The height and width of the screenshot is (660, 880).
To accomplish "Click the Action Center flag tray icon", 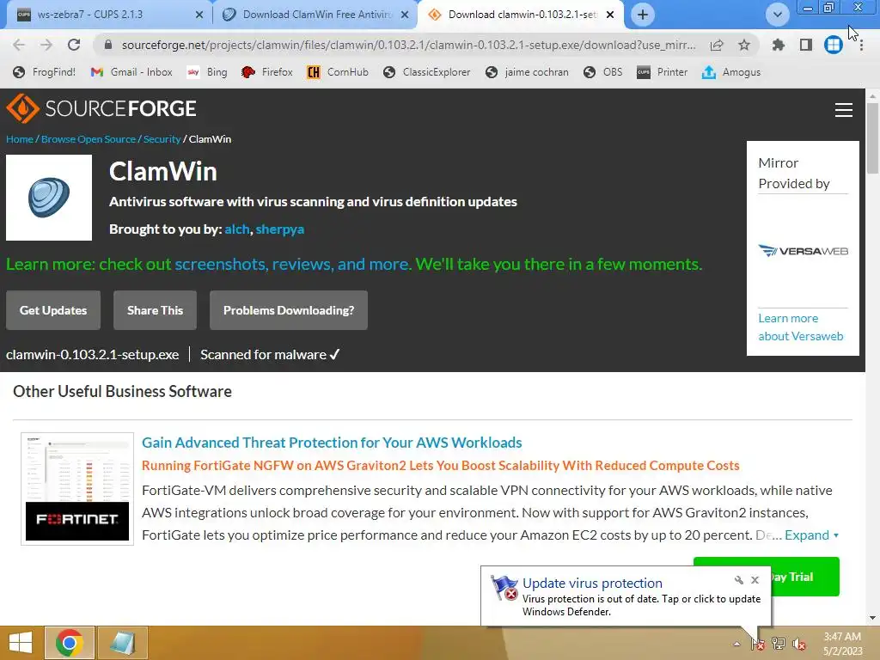I will point(758,644).
